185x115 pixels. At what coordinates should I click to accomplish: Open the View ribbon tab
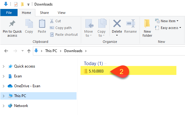click(x=61, y=13)
